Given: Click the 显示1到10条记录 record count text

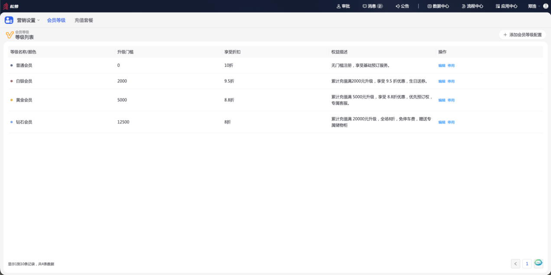Looking at the screenshot, I should tap(31, 264).
